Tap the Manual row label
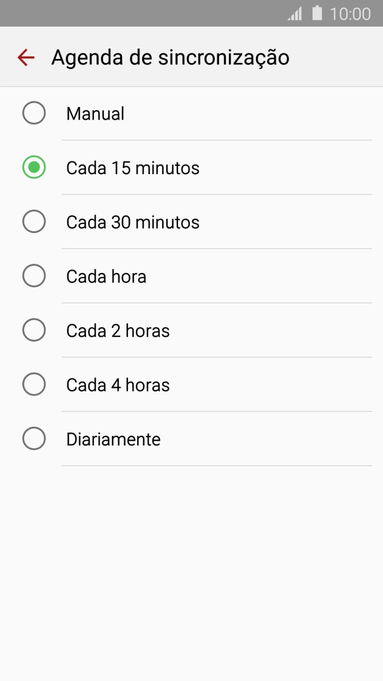This screenshot has width=383, height=681. pos(95,113)
